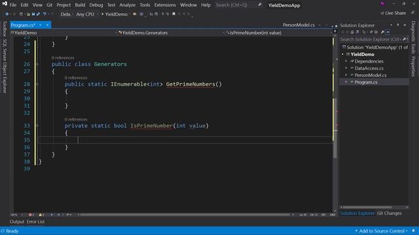Open the solution configuration Debug dropdown
This screenshot has width=419, height=235.
(67, 14)
